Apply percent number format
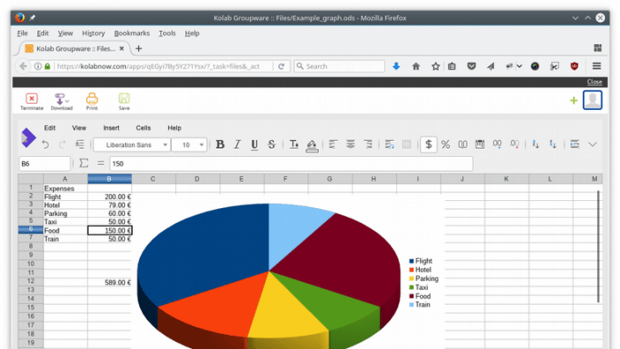 click(x=446, y=144)
